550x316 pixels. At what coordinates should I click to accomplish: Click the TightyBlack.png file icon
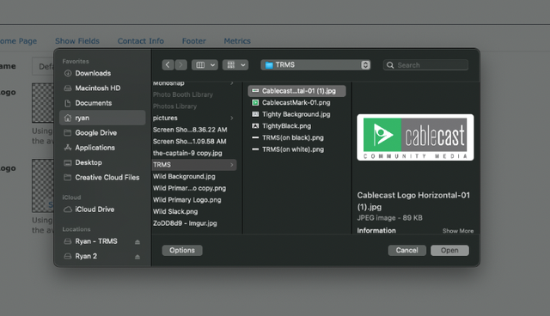click(x=255, y=125)
